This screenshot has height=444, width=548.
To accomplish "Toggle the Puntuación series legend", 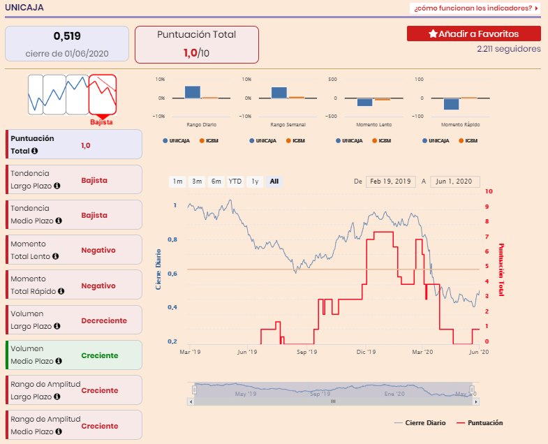I will point(480,422).
